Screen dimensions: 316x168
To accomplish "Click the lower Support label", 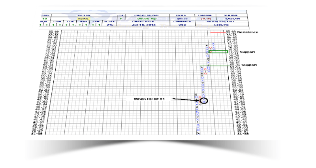I will point(249,65).
